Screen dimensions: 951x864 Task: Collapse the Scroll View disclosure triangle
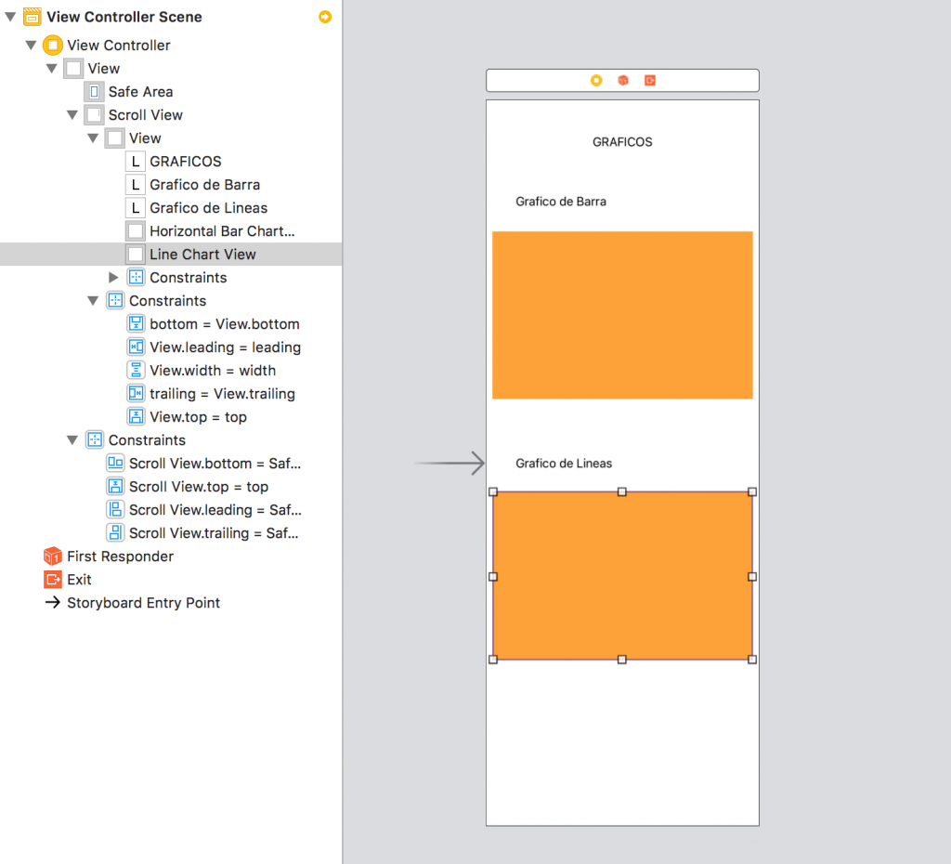tap(72, 115)
